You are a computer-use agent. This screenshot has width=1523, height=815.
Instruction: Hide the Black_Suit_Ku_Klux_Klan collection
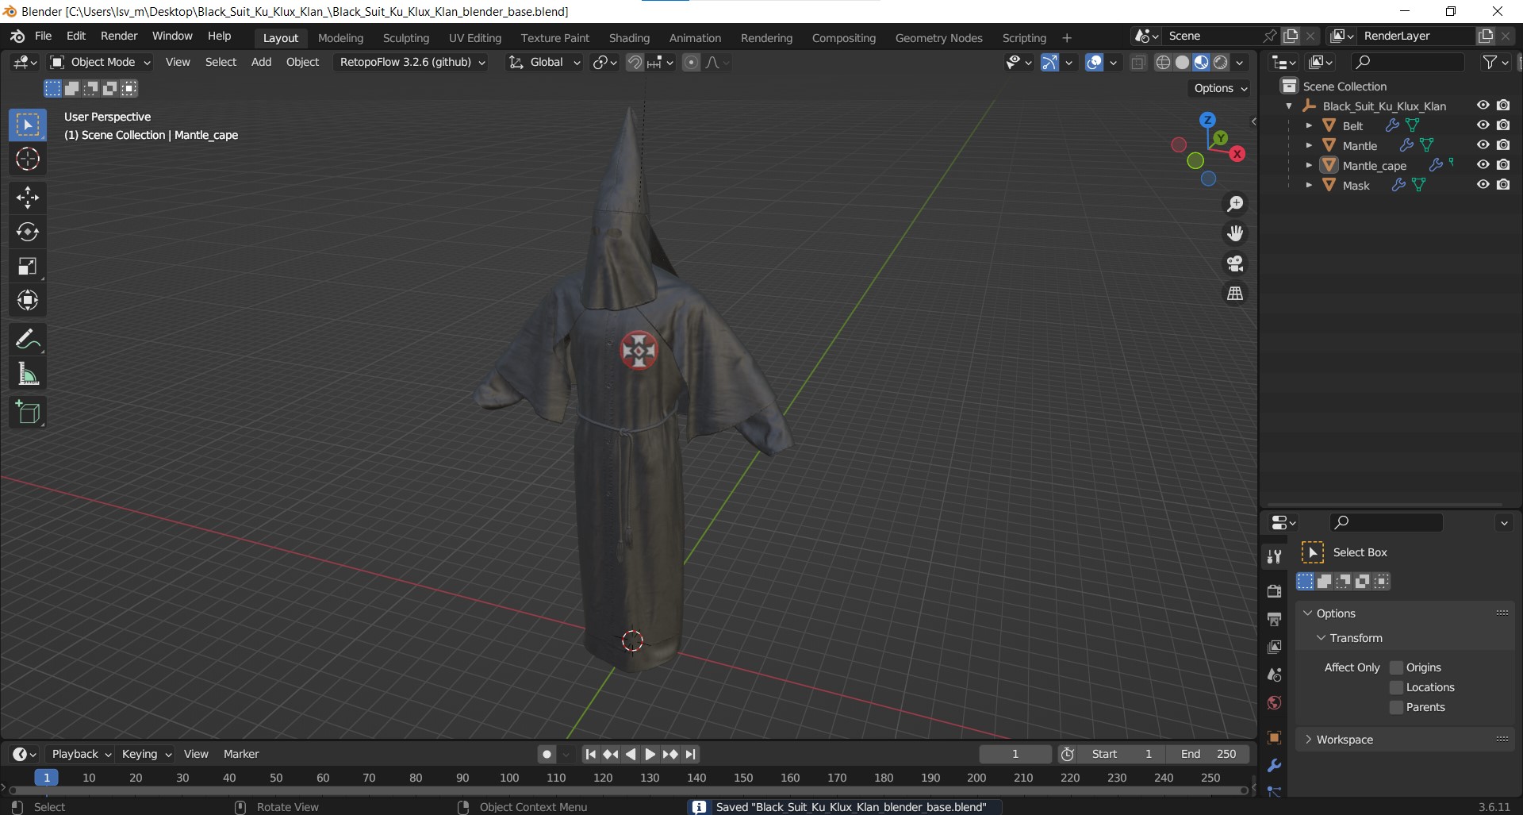click(x=1483, y=106)
